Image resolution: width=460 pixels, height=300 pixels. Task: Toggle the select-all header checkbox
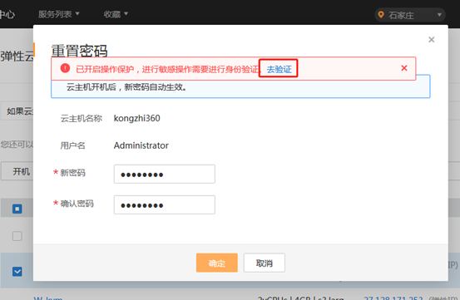17,209
